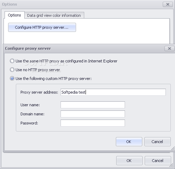Screen dimensions: 175x169
Task: Click Cancel in the Options window
Action: tap(158, 161)
